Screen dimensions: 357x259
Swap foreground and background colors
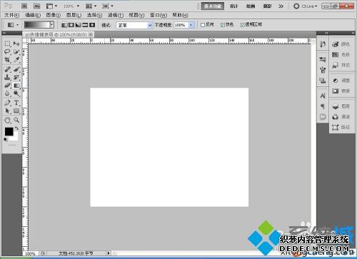pos(16,128)
